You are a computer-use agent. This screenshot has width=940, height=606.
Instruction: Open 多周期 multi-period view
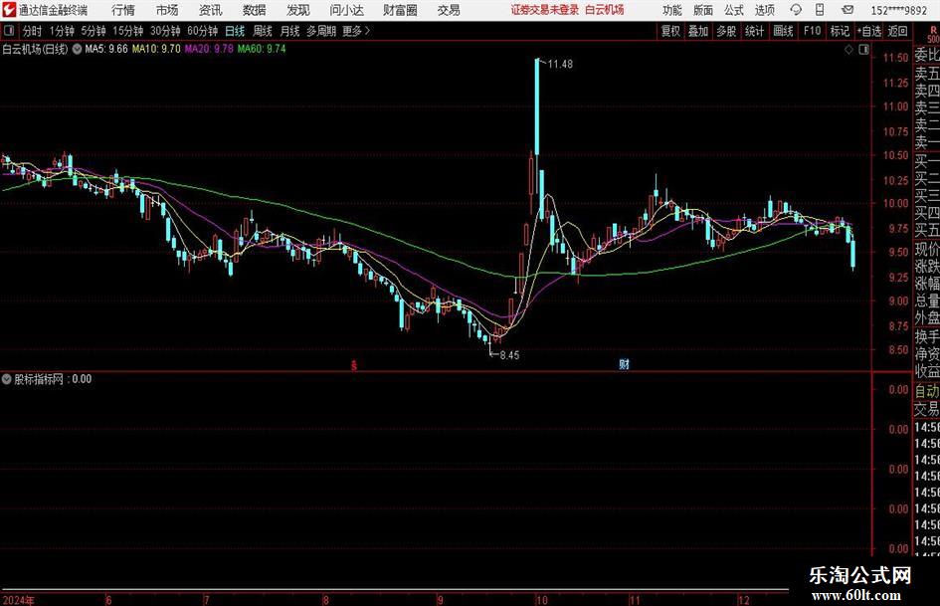click(x=321, y=31)
